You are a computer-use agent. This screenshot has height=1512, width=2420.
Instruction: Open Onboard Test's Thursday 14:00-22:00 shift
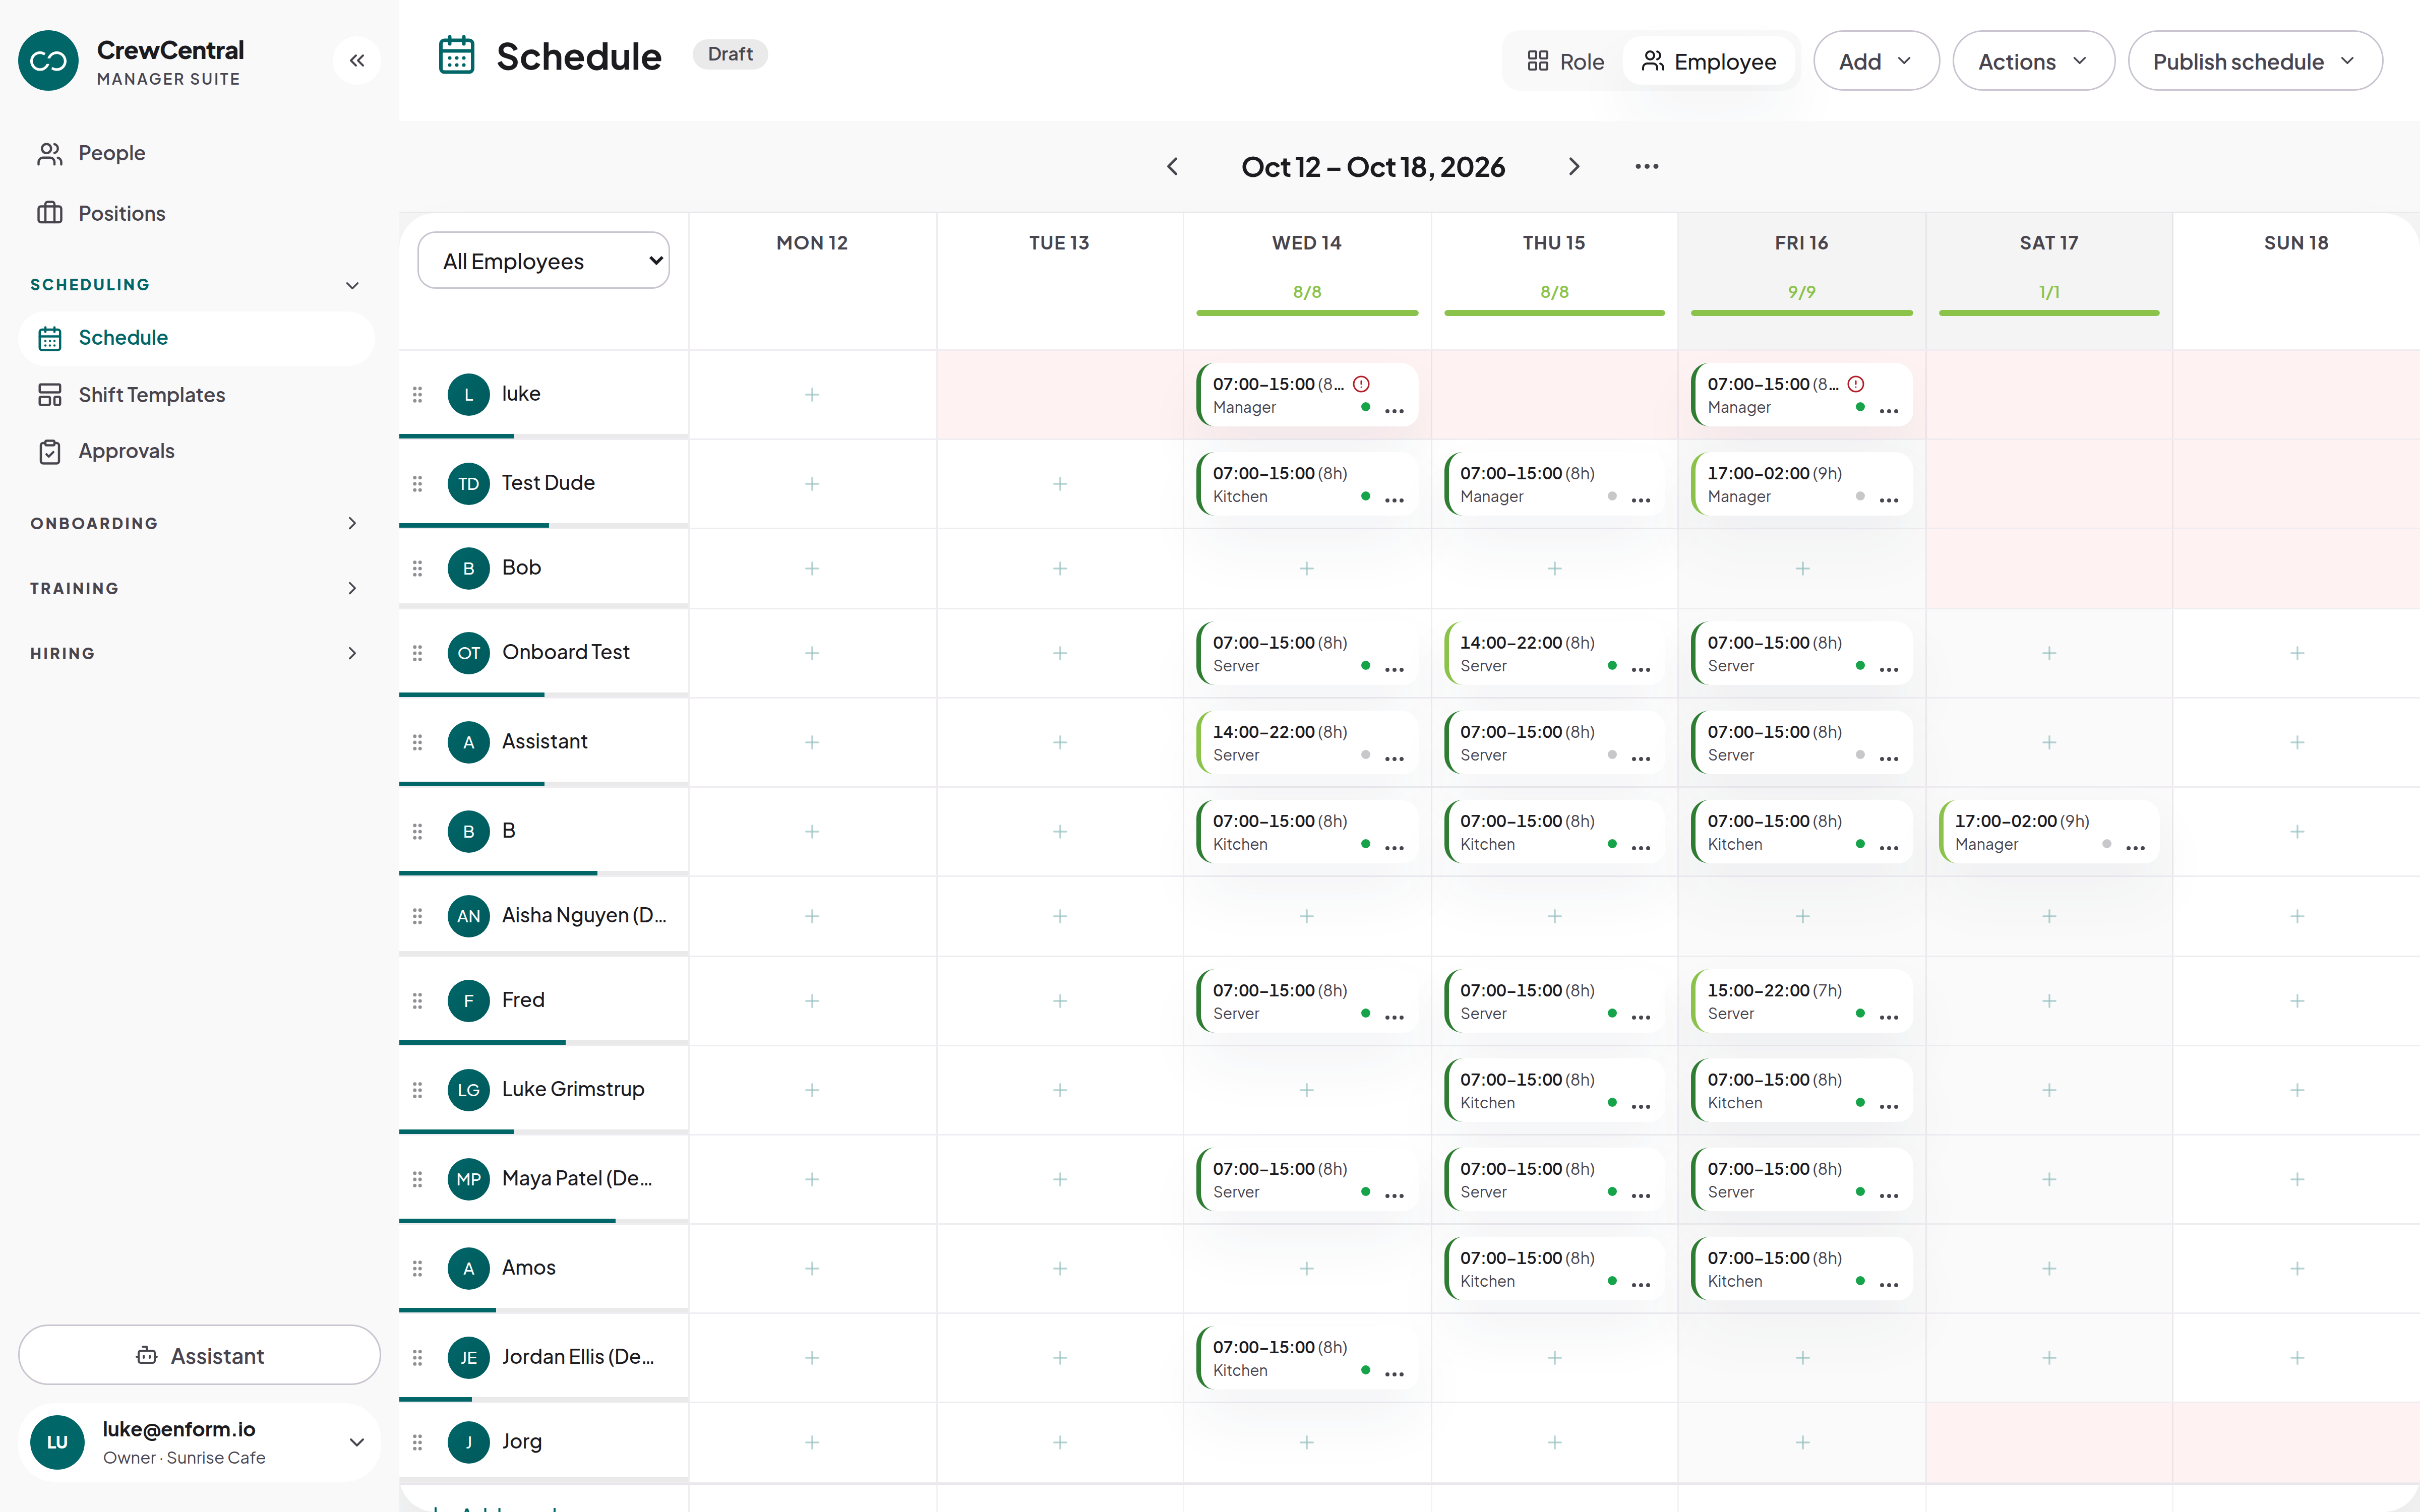[1554, 653]
